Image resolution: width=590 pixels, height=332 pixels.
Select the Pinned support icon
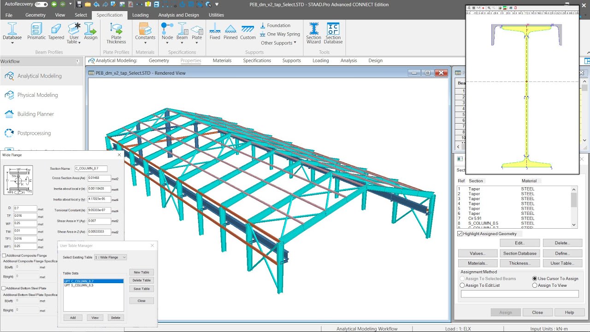pyautogui.click(x=230, y=32)
